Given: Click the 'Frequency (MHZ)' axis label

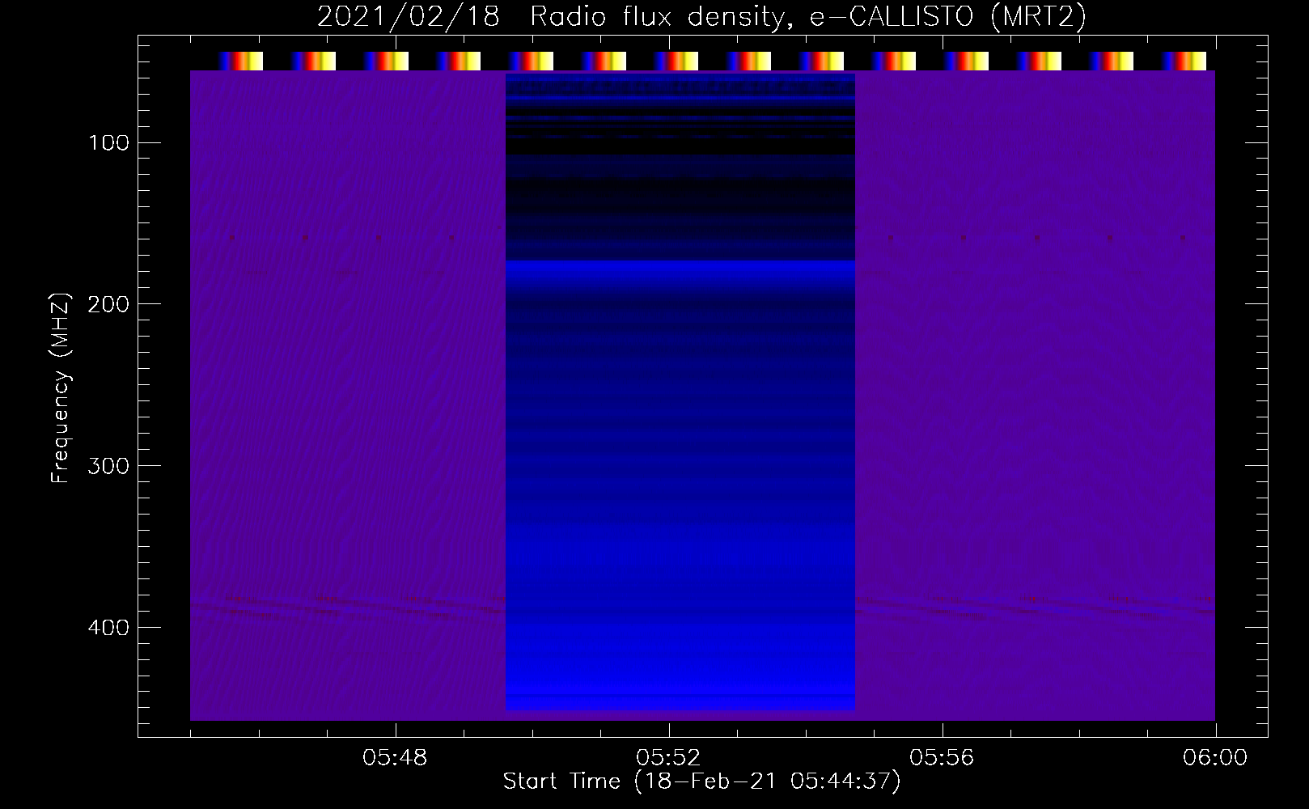Looking at the screenshot, I should [x=61, y=388].
